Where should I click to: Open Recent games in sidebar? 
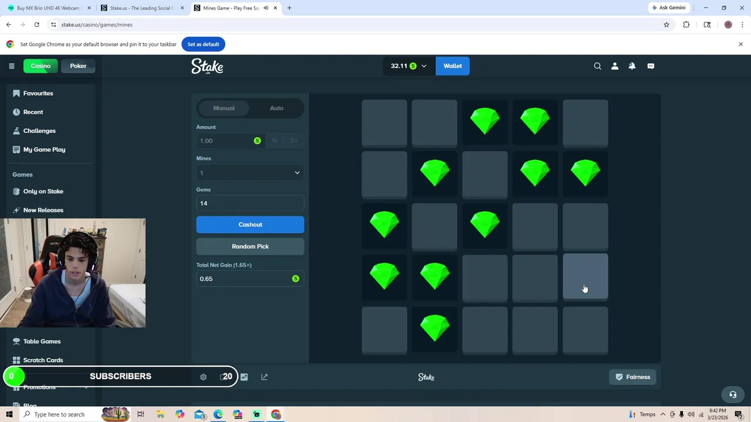[33, 112]
